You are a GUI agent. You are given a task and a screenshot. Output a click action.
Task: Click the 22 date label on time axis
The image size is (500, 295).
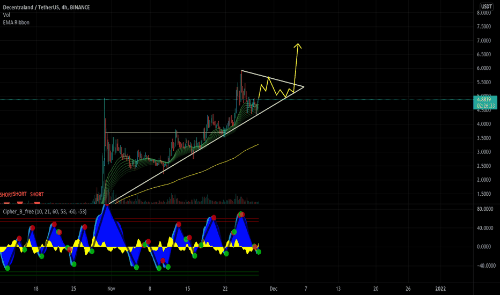click(225, 289)
